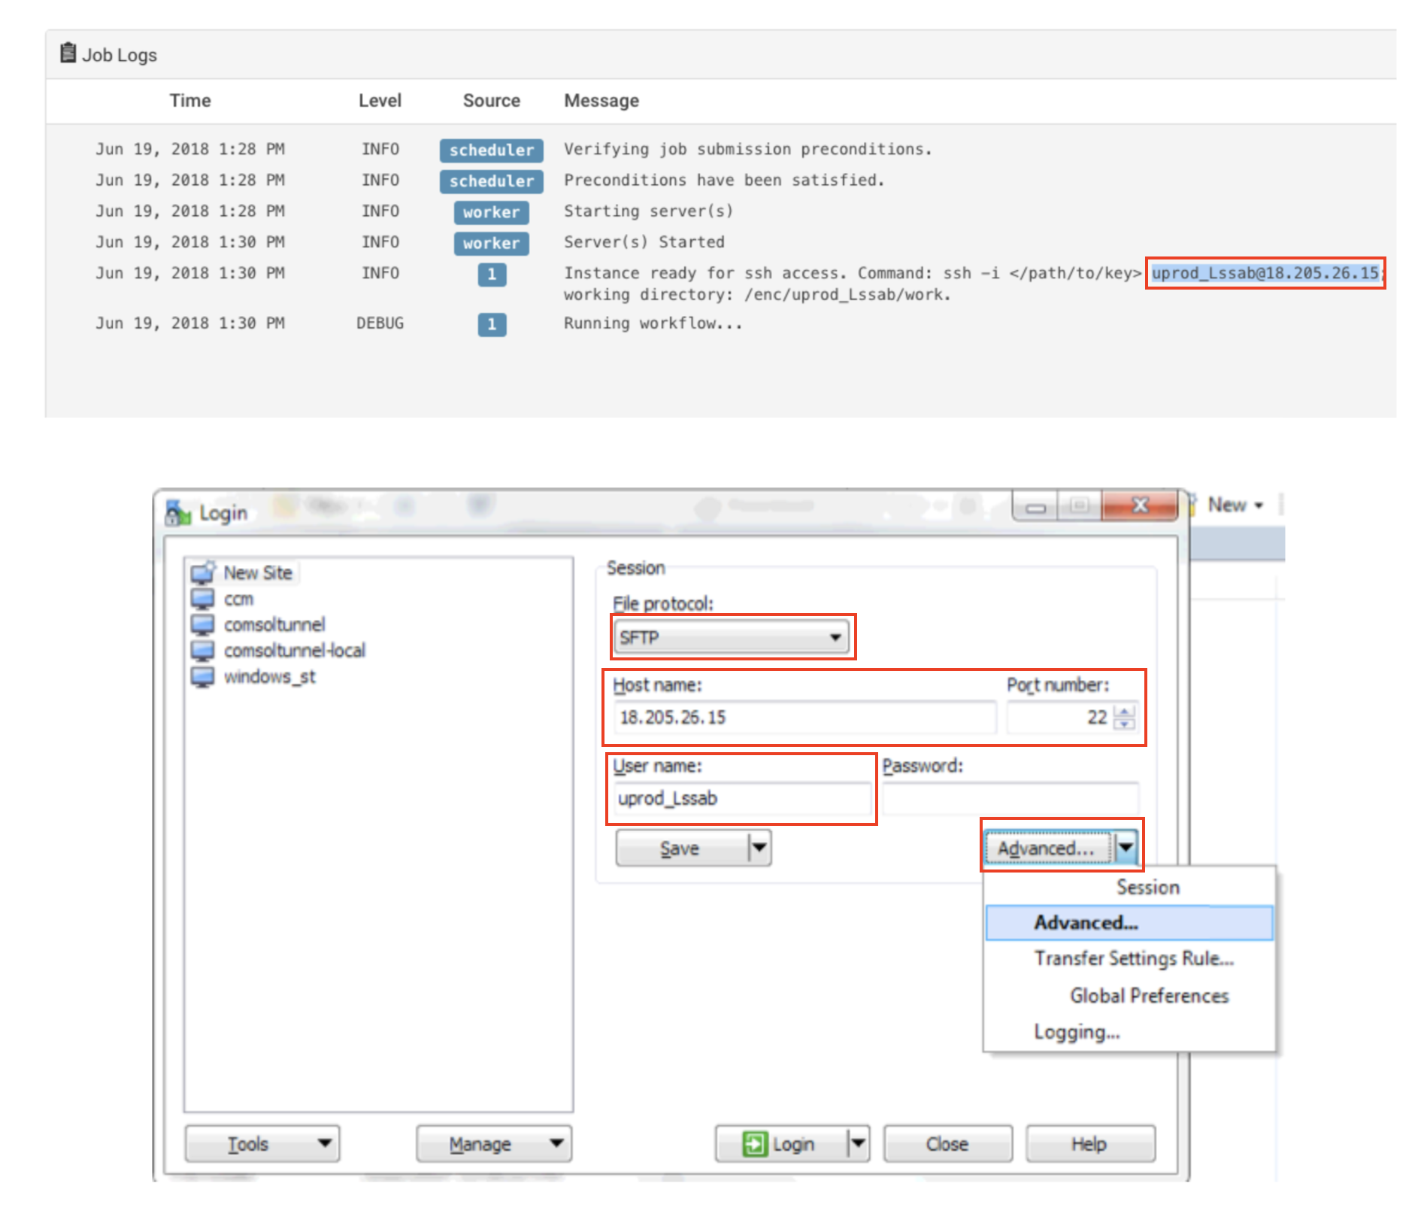This screenshot has width=1421, height=1214.
Task: Toggle the Advanced button dropdown arrow
Action: (x=1126, y=848)
